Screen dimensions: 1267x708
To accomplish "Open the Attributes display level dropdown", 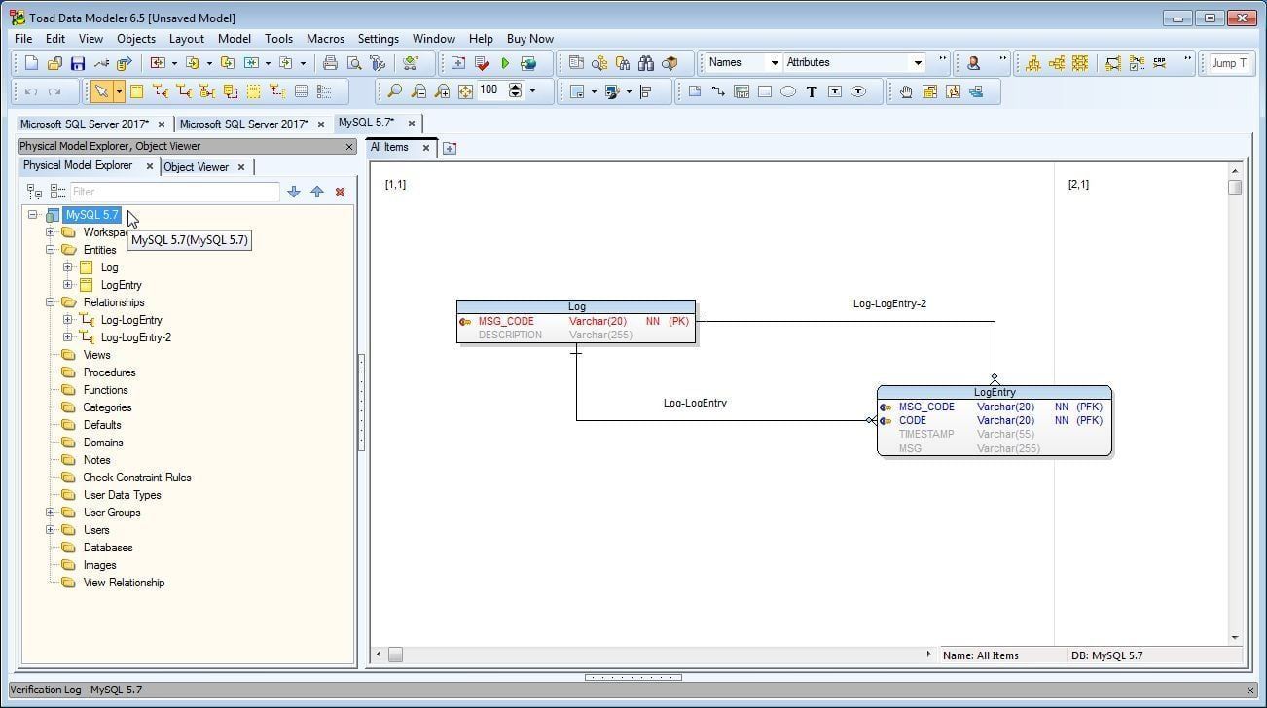I will click(x=917, y=62).
